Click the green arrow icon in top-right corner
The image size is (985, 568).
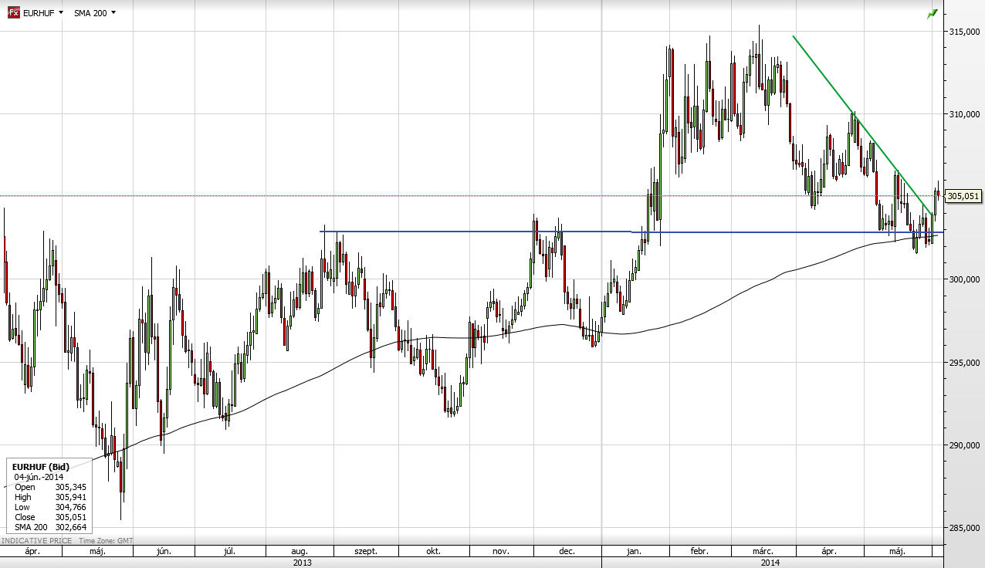click(x=933, y=14)
